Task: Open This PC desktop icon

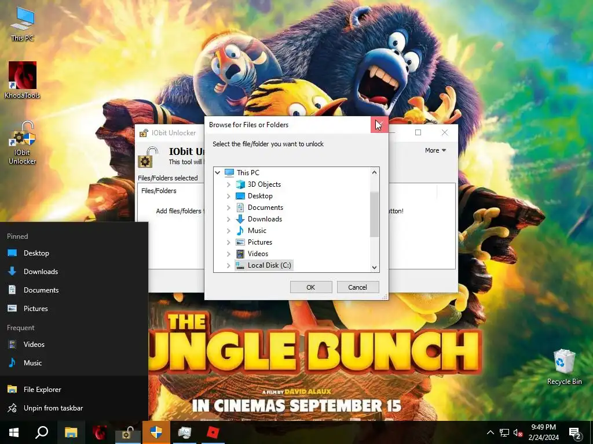Action: coord(23,24)
